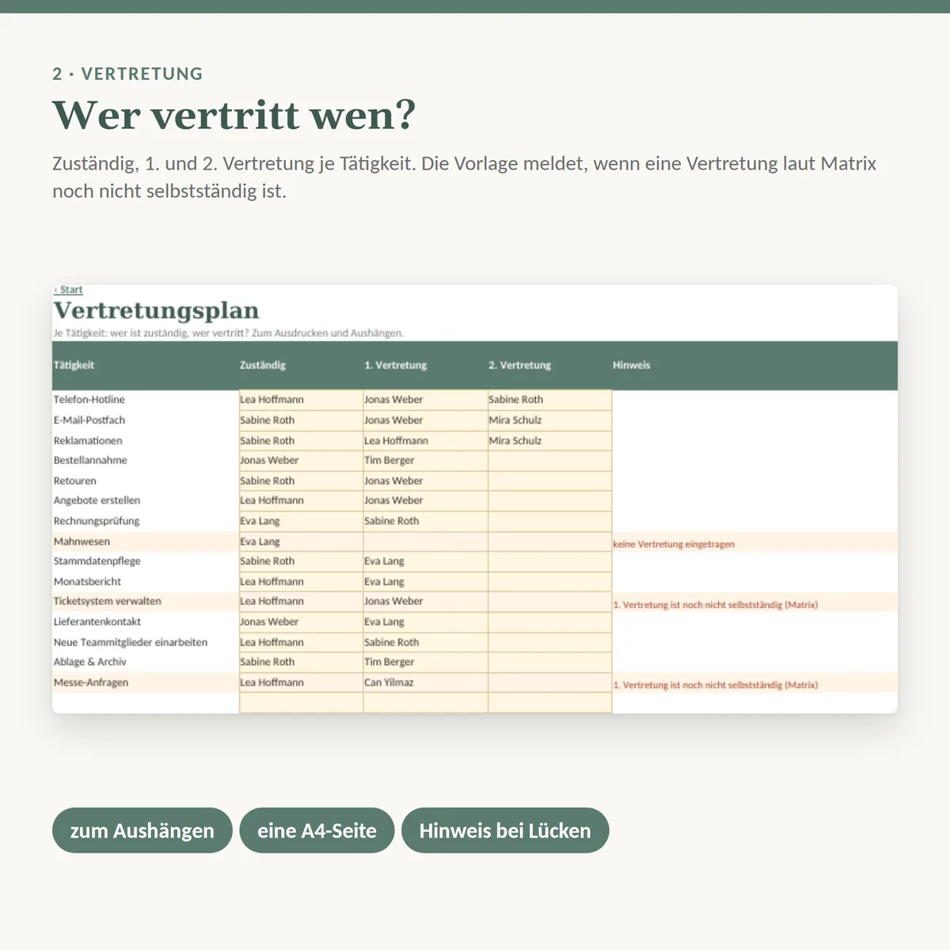Click the 'Wer vertritt wen?' heading

234,115
